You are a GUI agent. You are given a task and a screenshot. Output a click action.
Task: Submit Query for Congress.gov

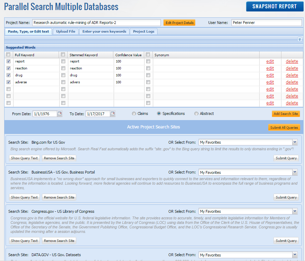coord(286,241)
